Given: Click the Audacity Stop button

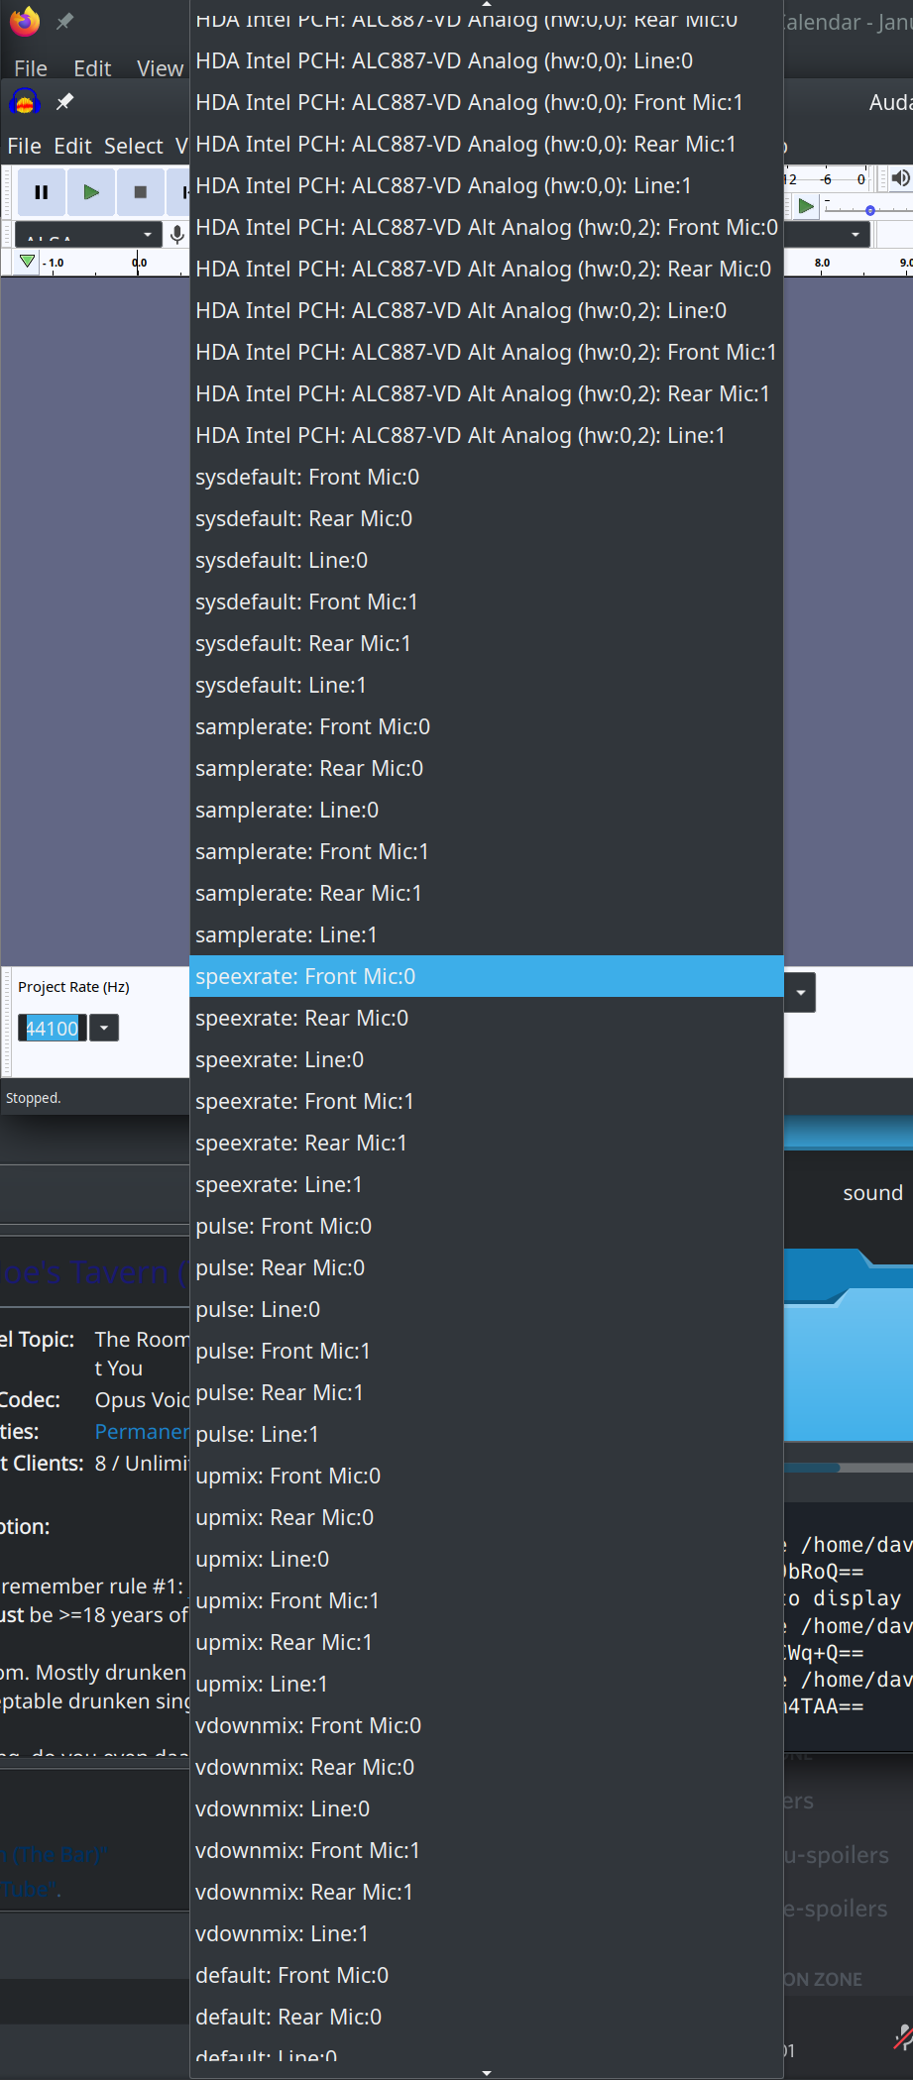Looking at the screenshot, I should 141,192.
